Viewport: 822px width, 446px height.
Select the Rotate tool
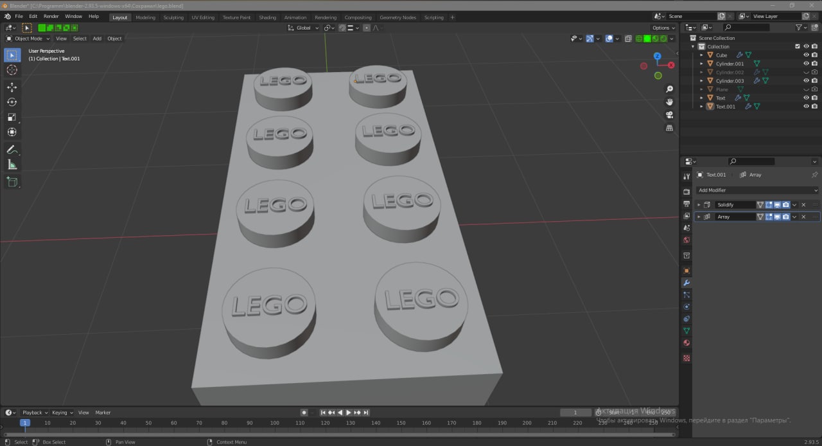tap(12, 102)
